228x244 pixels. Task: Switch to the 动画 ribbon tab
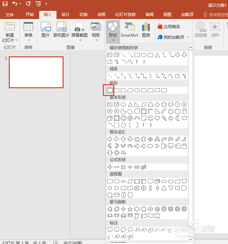(101, 15)
